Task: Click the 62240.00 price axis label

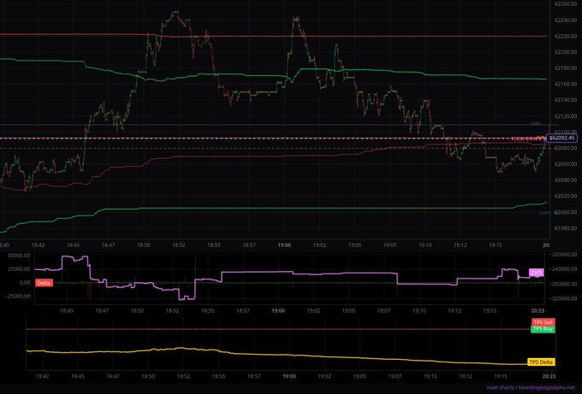Action: pyautogui.click(x=565, y=21)
